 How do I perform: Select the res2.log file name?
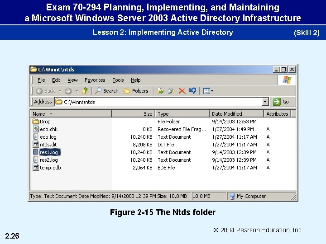tap(48, 160)
